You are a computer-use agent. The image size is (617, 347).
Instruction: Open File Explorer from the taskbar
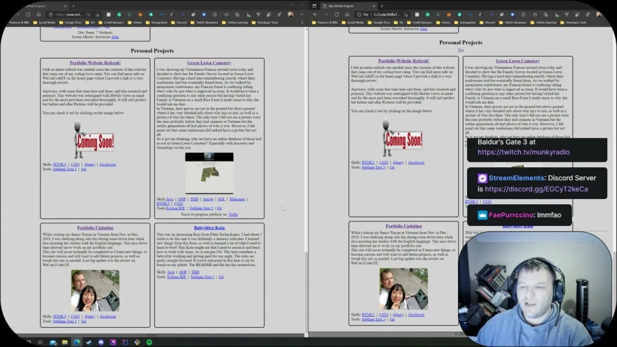point(65,342)
